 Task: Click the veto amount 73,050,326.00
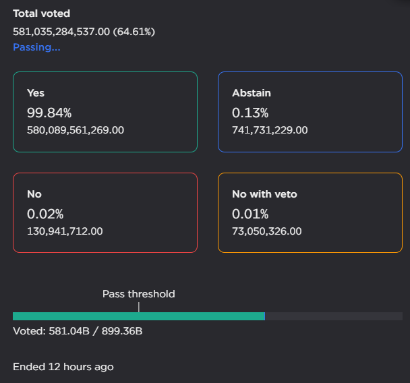pyautogui.click(x=266, y=231)
